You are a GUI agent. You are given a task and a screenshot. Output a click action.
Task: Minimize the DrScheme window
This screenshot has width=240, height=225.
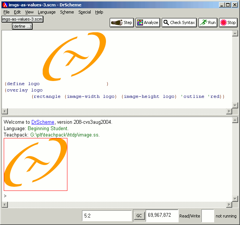[x=222, y=5]
